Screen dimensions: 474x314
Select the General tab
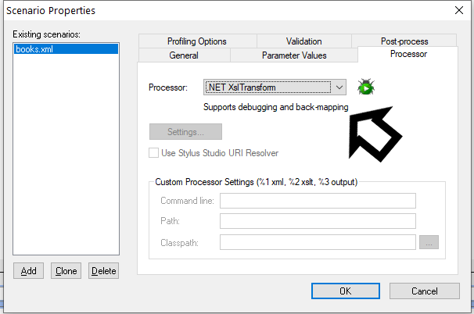click(x=184, y=55)
